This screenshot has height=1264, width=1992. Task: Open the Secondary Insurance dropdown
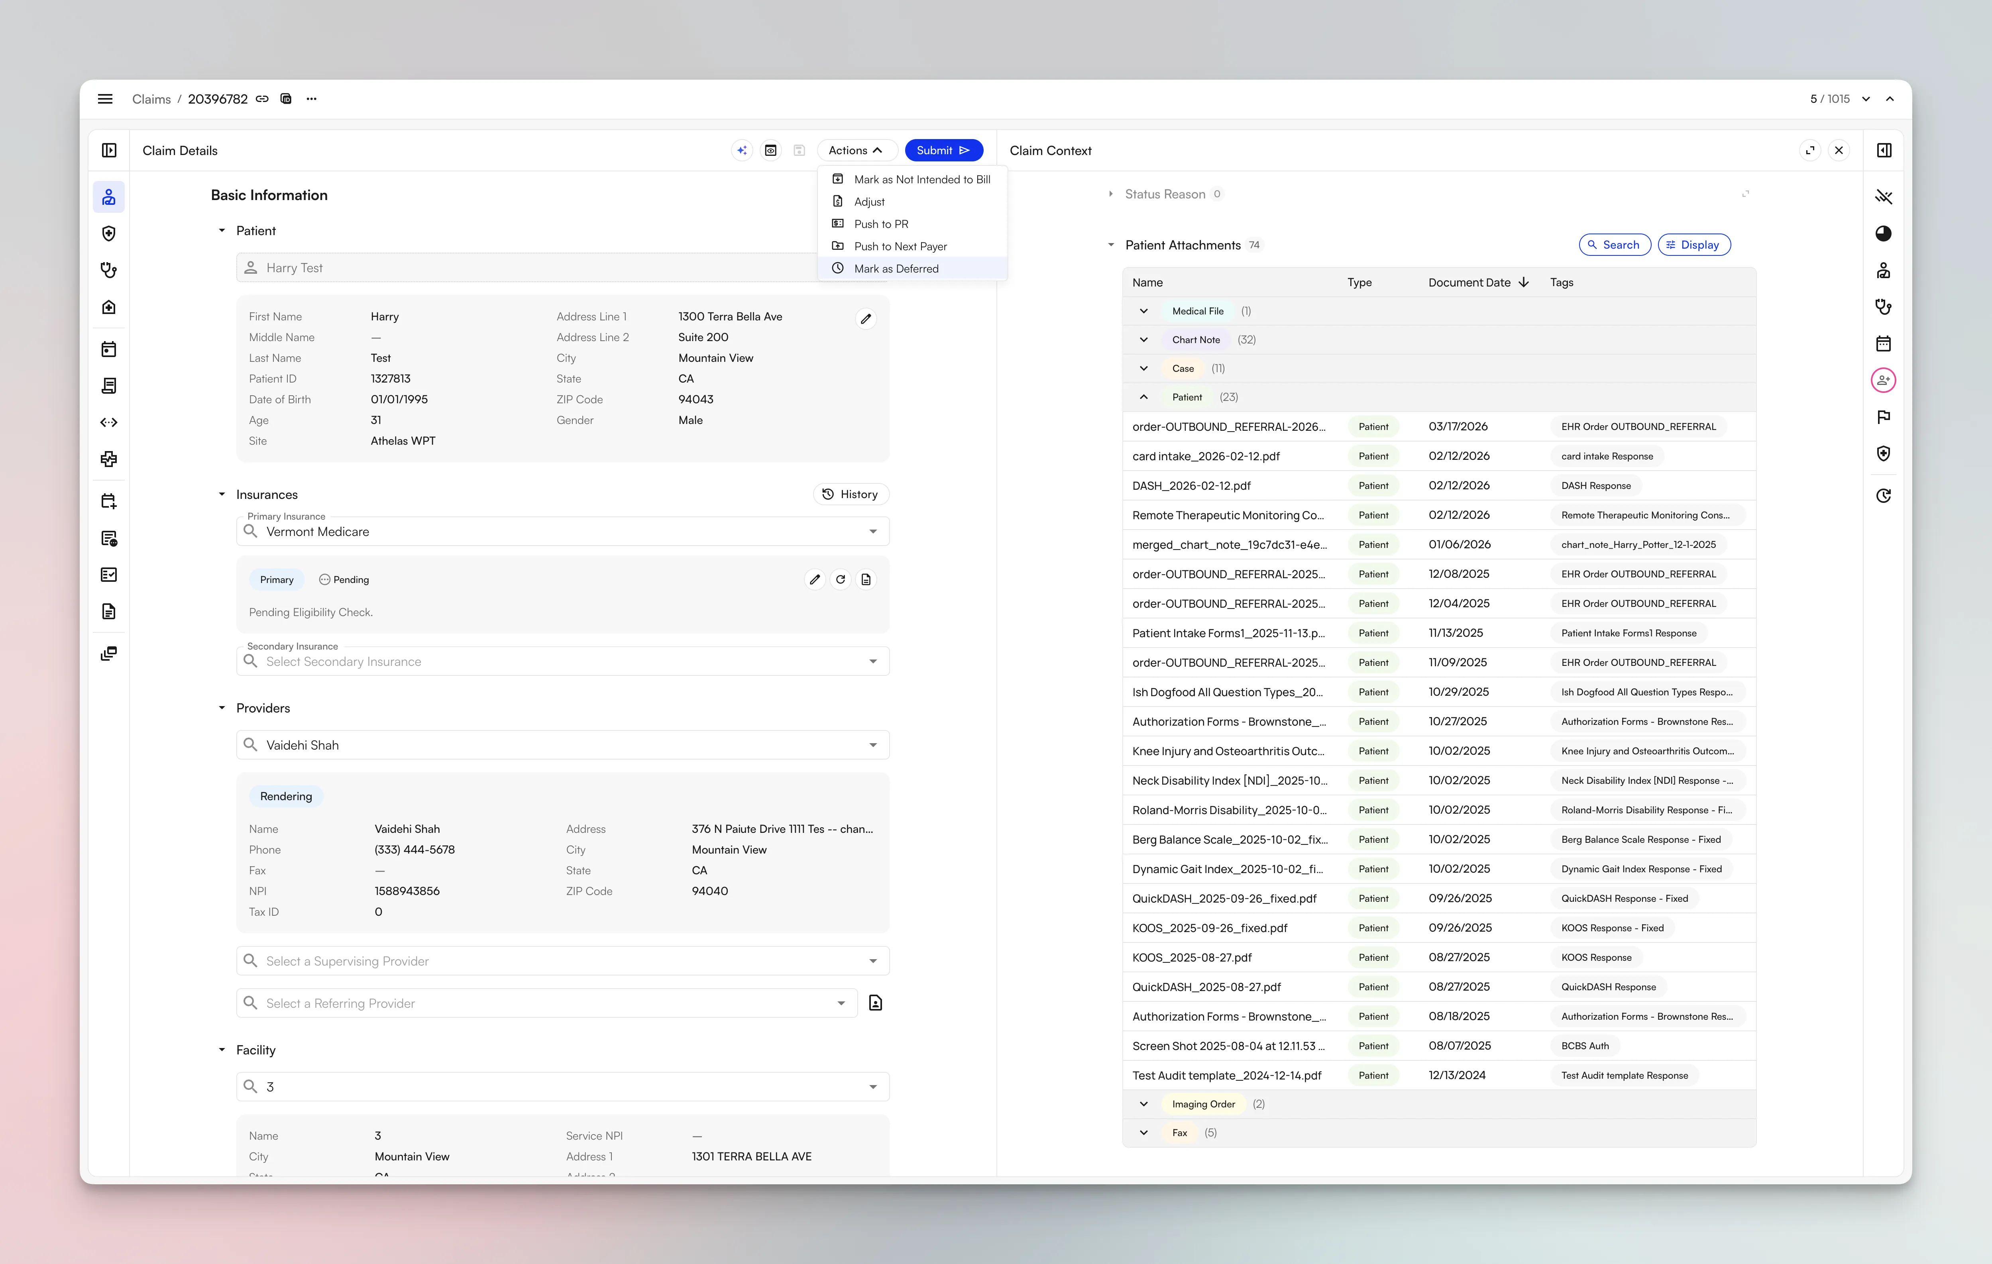click(x=874, y=662)
